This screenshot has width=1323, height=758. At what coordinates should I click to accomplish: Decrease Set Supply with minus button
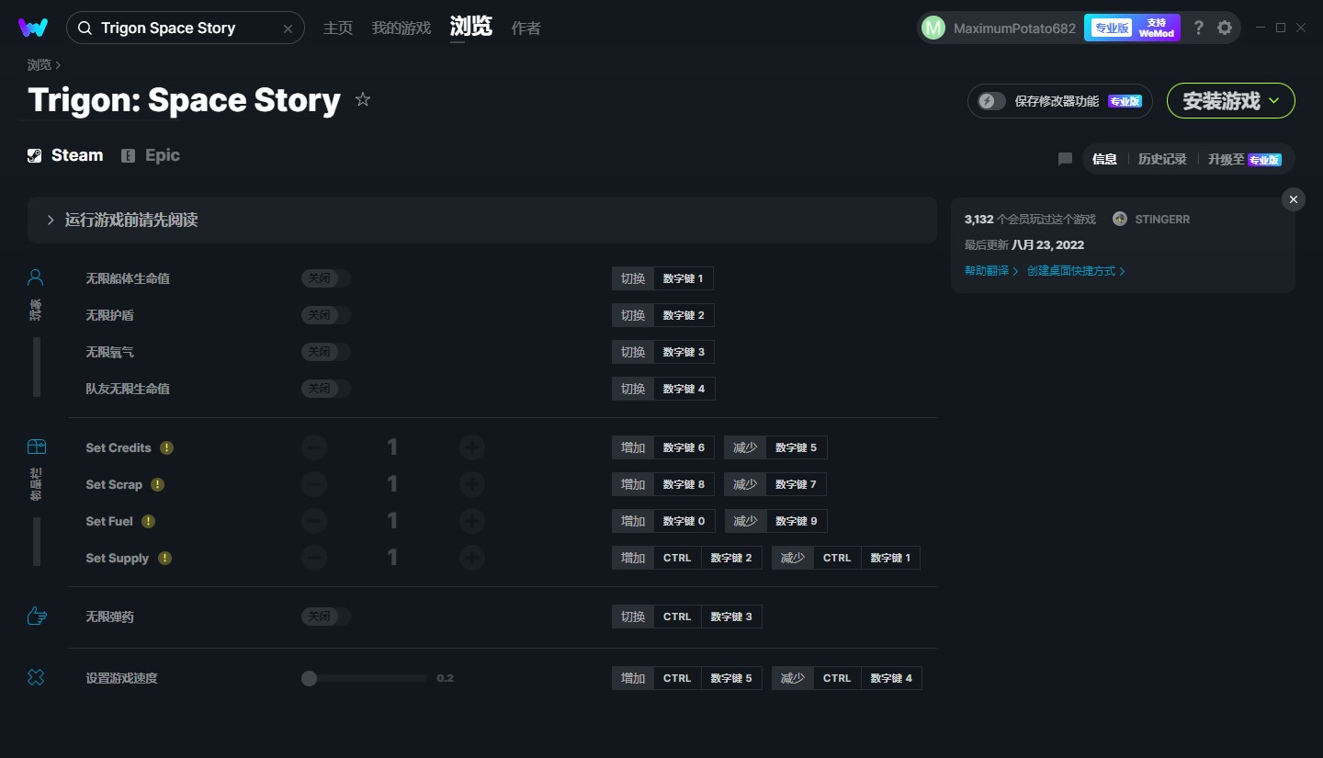click(314, 558)
